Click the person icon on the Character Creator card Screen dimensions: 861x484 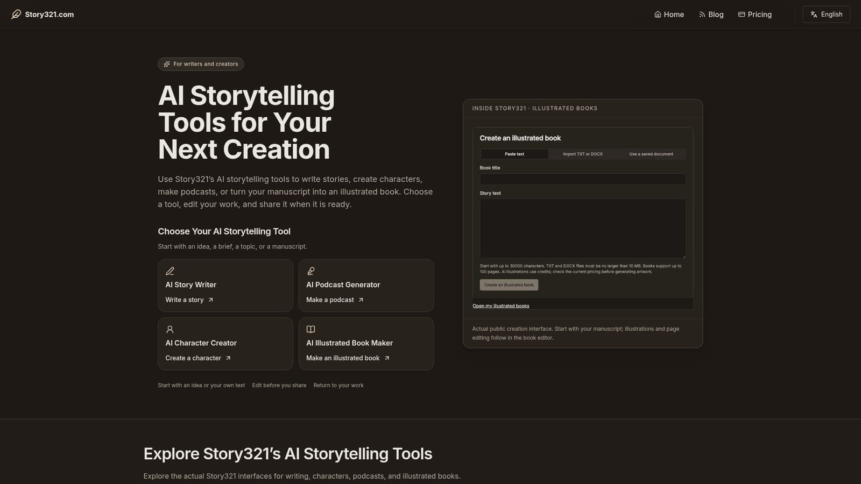(x=170, y=329)
